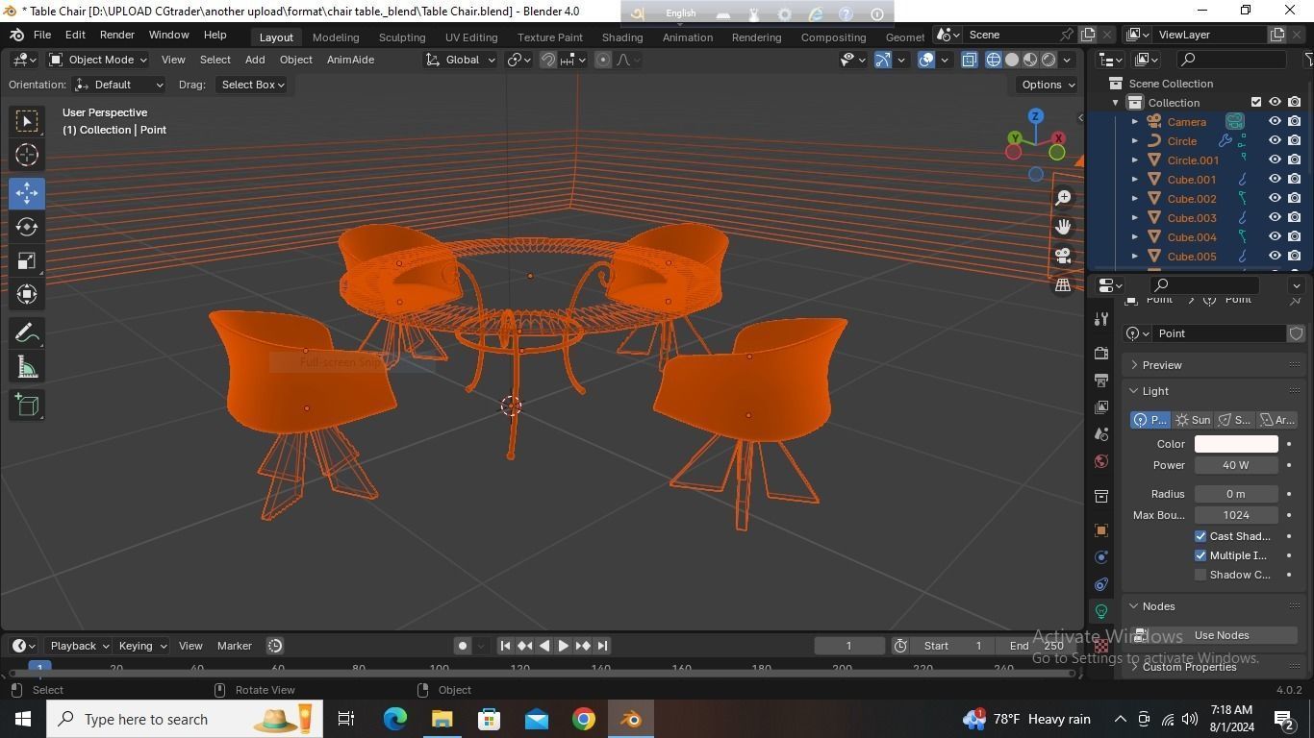
Task: Open the Render menu
Action: point(116,35)
